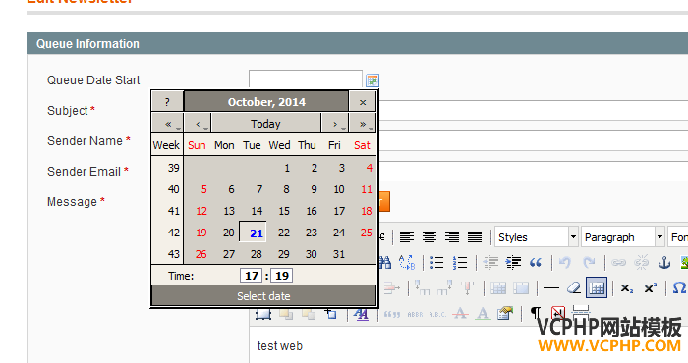Insert new layer icon

(330, 314)
